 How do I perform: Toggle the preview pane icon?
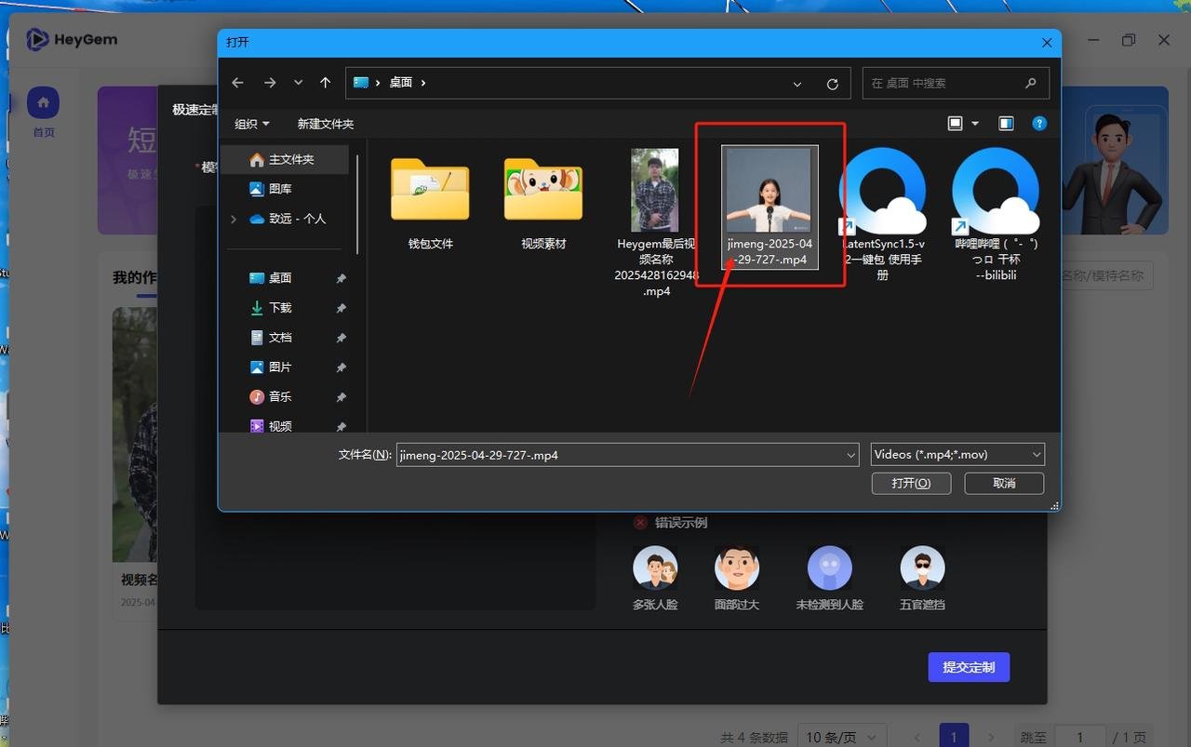tap(1006, 124)
